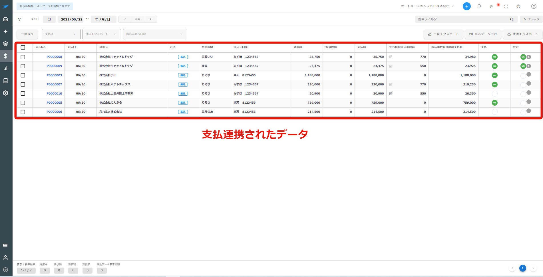The height and width of the screenshot is (277, 543).
Task: Edit transfer fee for P0000008
Action: (391, 57)
